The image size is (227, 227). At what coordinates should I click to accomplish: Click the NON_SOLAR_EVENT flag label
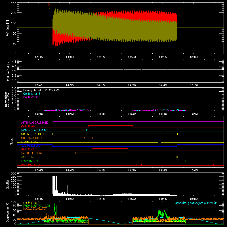[34, 130]
